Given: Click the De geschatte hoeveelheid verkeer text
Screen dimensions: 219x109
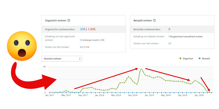Looking at the screenshot, I should tap(186, 37).
